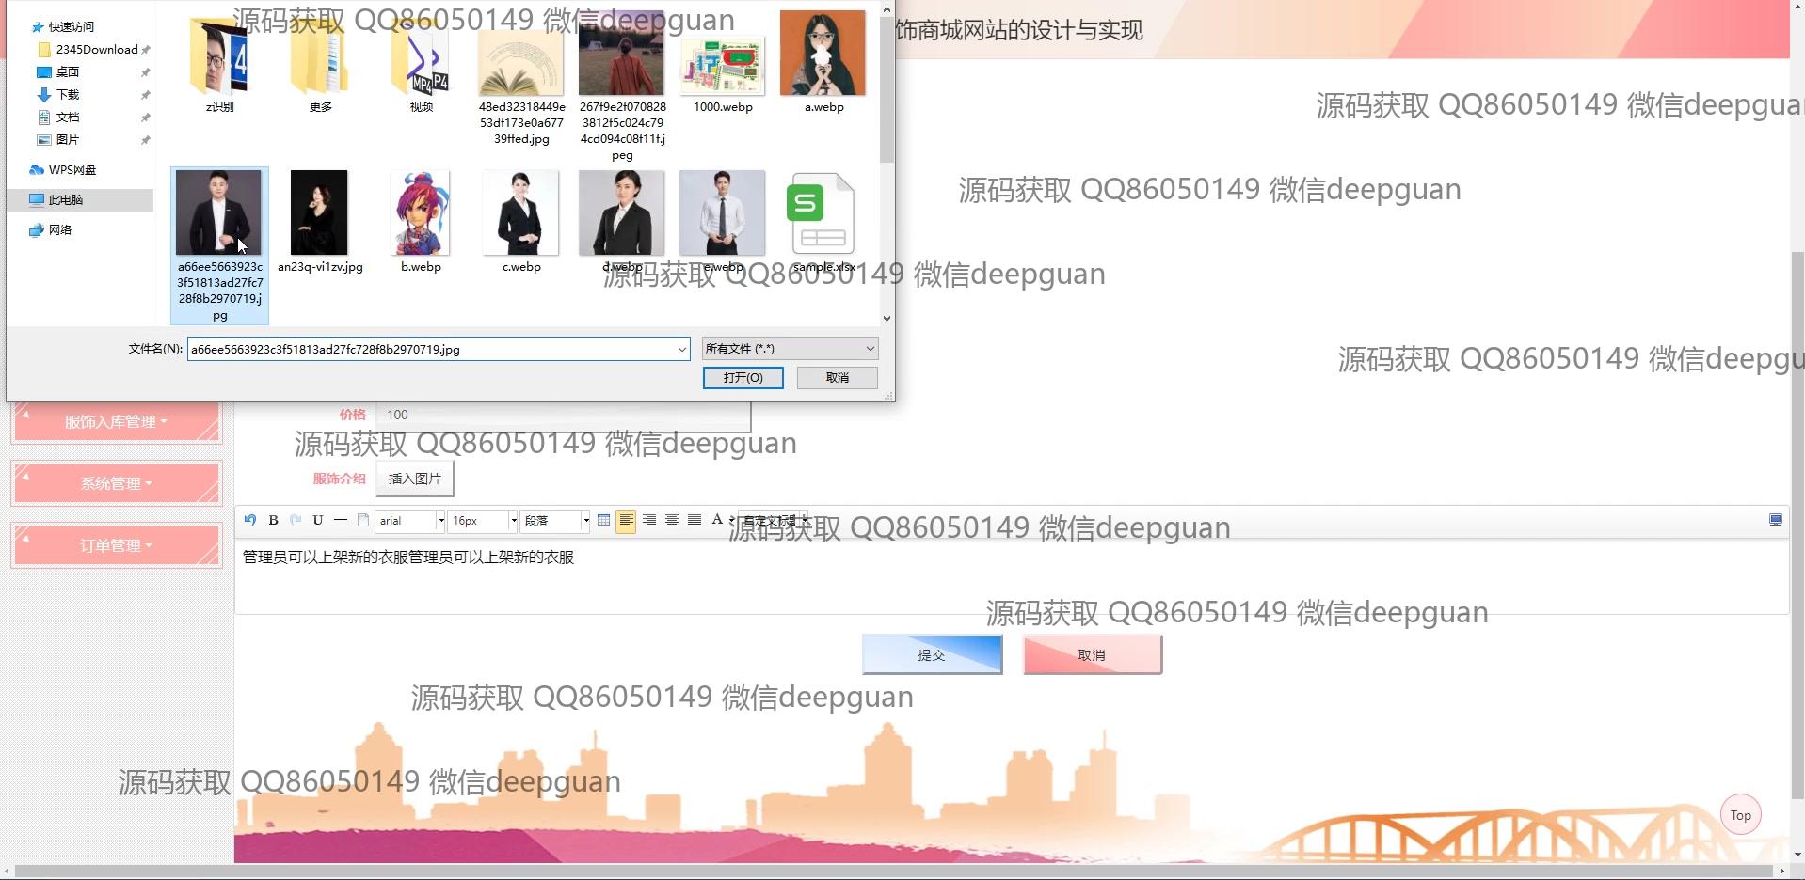Apply justify text alignment in the editor
This screenshot has width=1805, height=880.
(x=695, y=520)
